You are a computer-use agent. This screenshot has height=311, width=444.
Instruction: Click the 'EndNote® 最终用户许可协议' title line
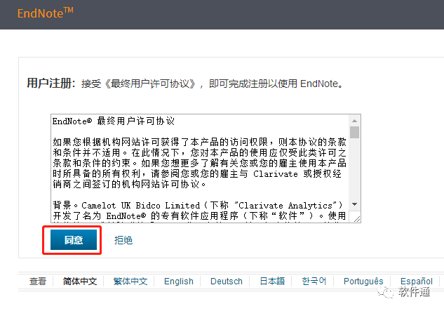tap(113, 121)
